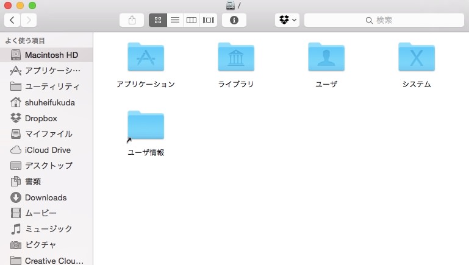Select the ライブラリ folder icon
Screen dimensions: 469x265
pyautogui.click(x=236, y=57)
